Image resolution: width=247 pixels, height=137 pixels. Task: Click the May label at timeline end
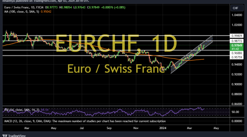point(216,128)
